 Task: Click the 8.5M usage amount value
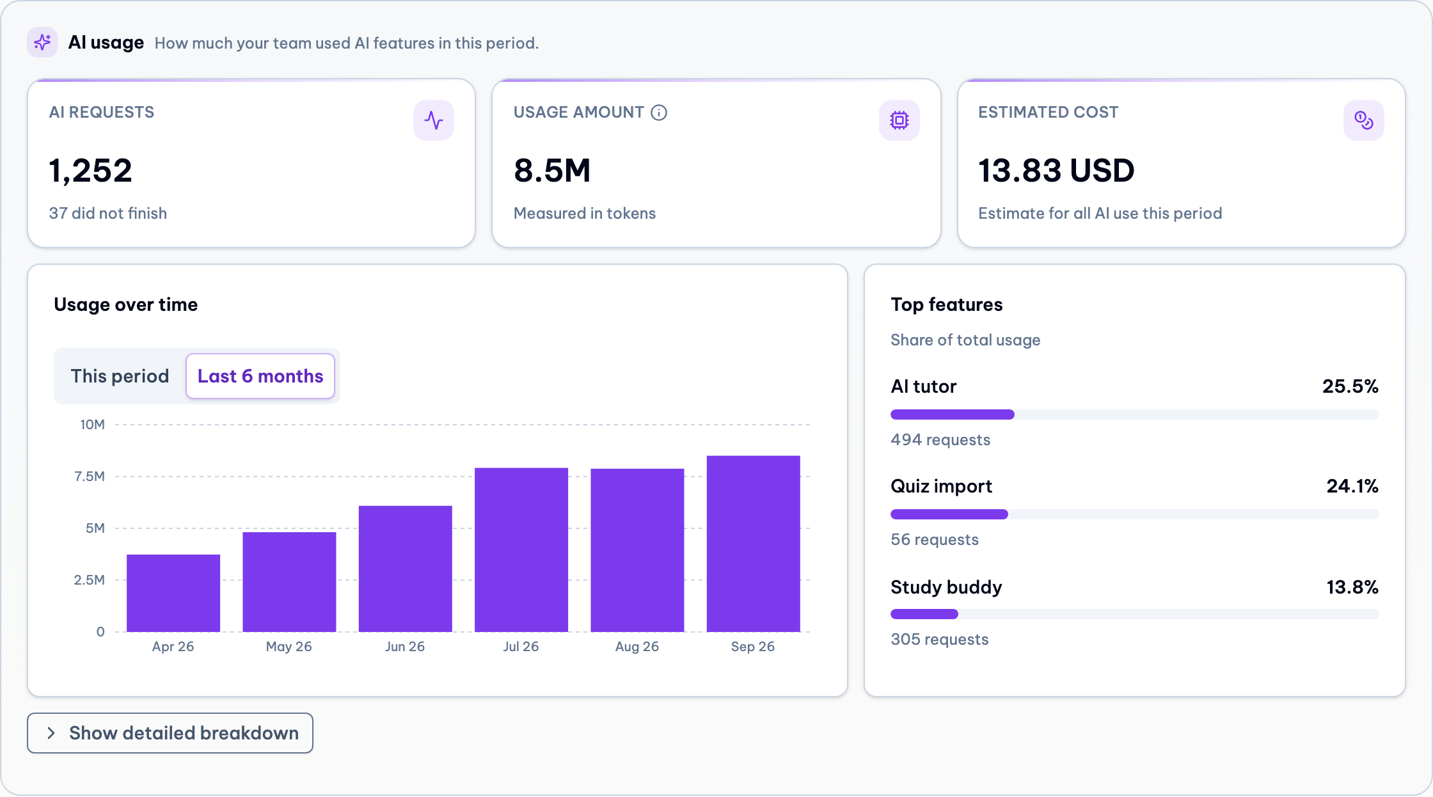tap(552, 171)
